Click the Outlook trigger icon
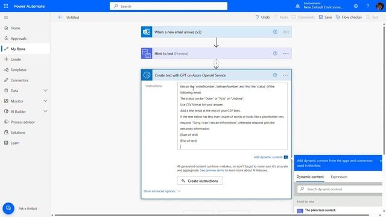 [147, 32]
